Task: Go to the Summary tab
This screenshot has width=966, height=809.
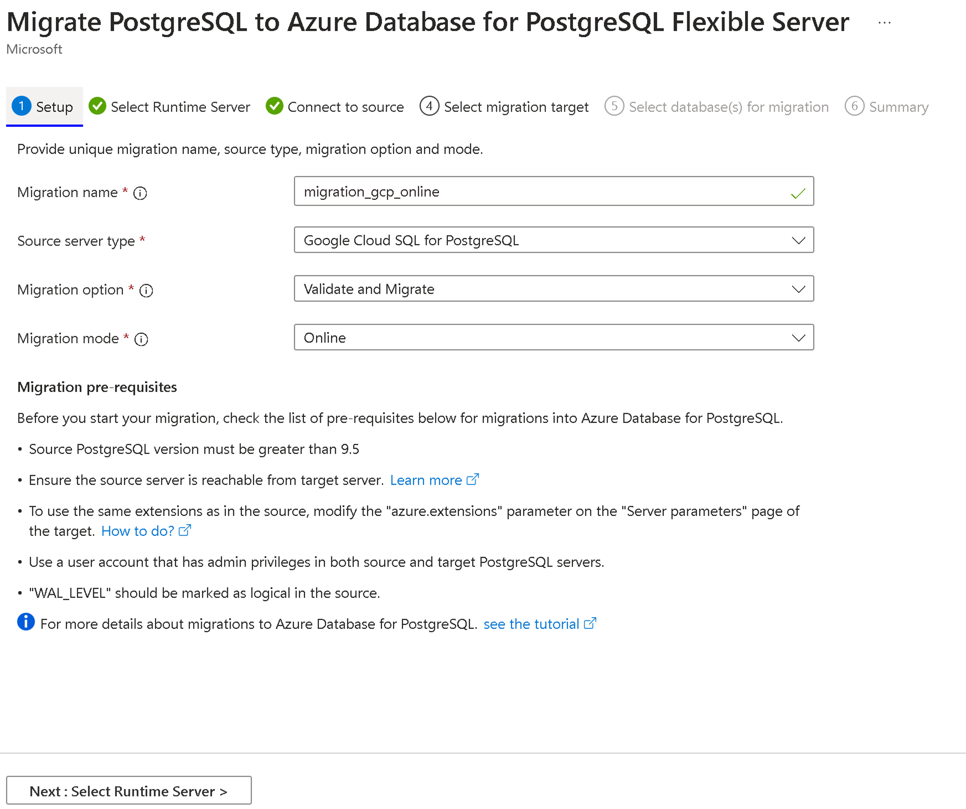Action: coord(898,107)
